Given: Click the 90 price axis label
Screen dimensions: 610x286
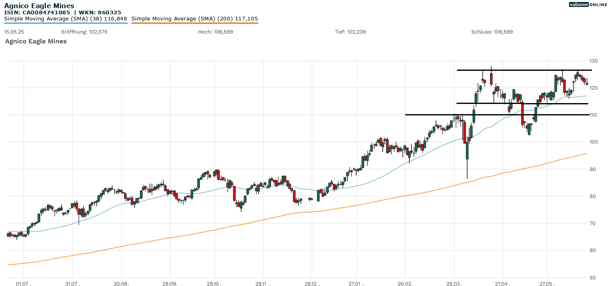Looking at the screenshot, I should click(592, 169).
